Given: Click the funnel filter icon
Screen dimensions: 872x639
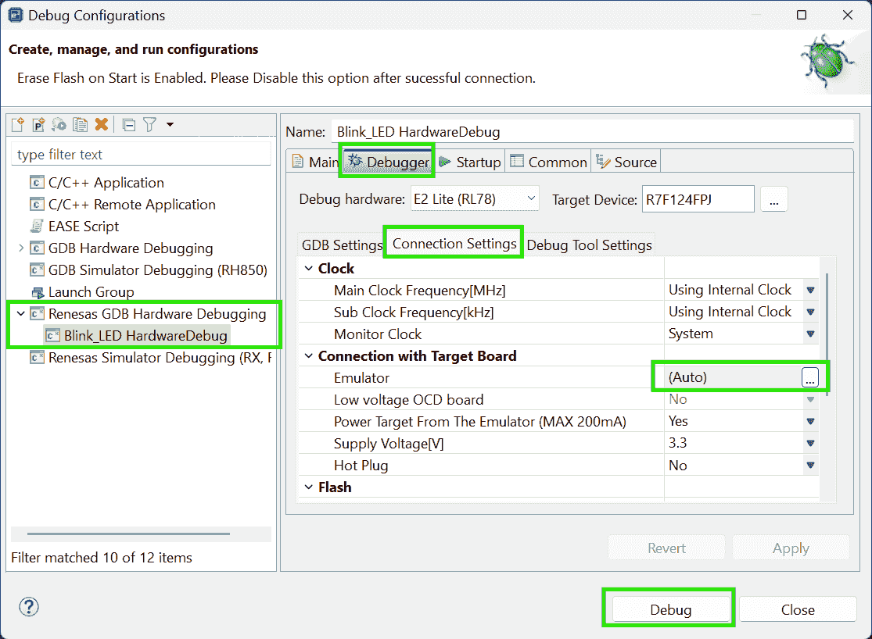Looking at the screenshot, I should coord(149,125).
